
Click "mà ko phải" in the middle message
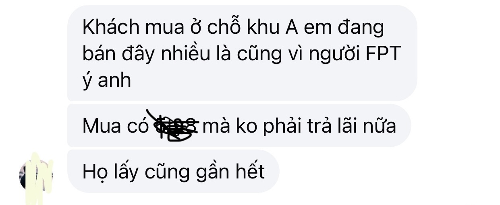248,127
